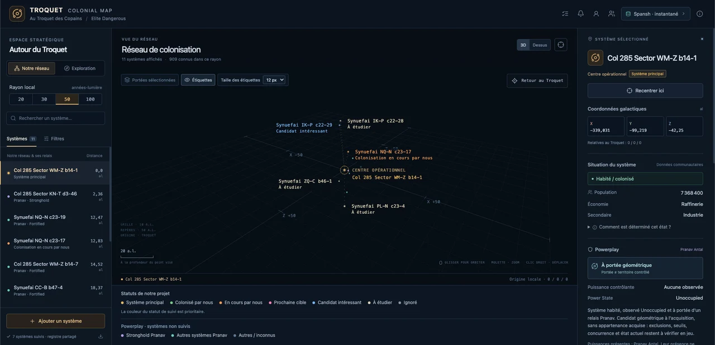
Task: Set local radius to 30 light-years
Action: point(44,99)
